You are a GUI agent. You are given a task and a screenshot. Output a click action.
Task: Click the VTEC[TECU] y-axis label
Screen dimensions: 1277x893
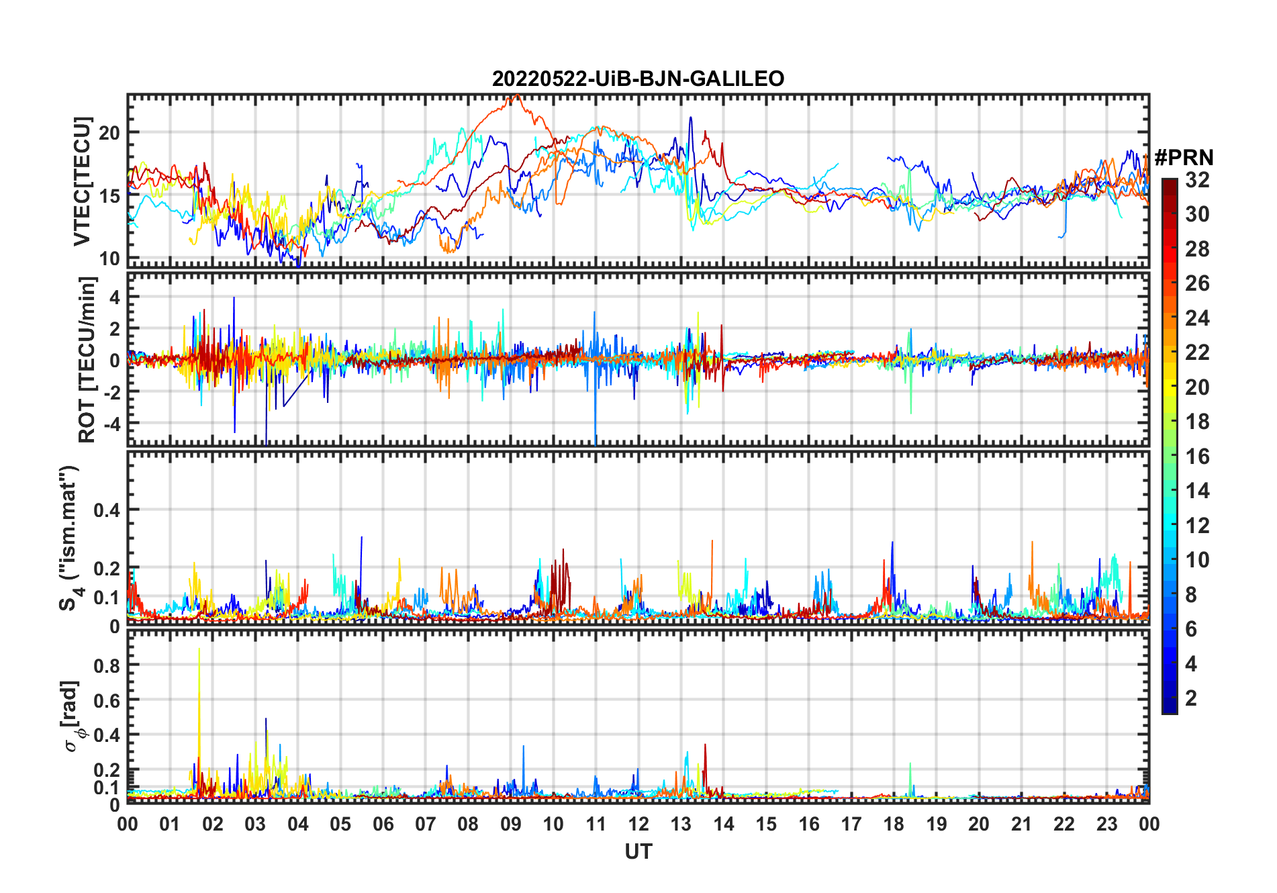click(82, 181)
